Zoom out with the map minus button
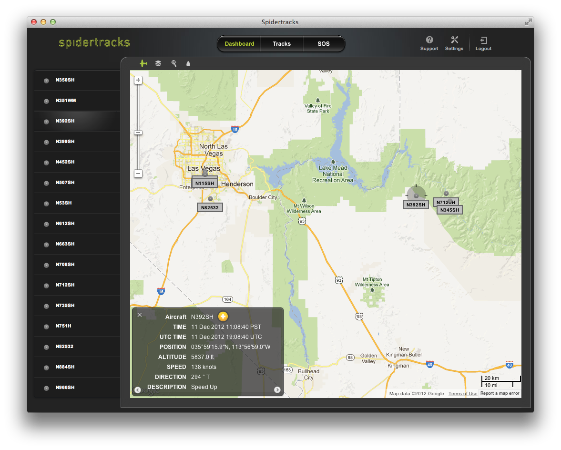Viewport: 561px width, 450px height. 138,174
